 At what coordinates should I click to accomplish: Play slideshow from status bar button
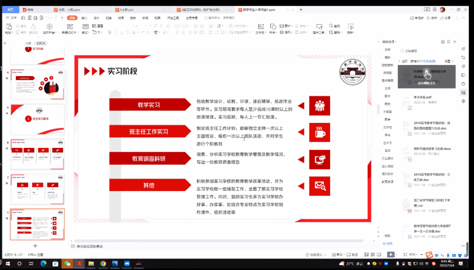(x=390, y=255)
